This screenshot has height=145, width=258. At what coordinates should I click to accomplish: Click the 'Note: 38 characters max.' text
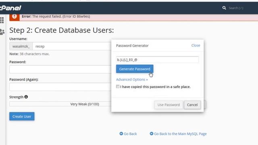tap(29, 54)
